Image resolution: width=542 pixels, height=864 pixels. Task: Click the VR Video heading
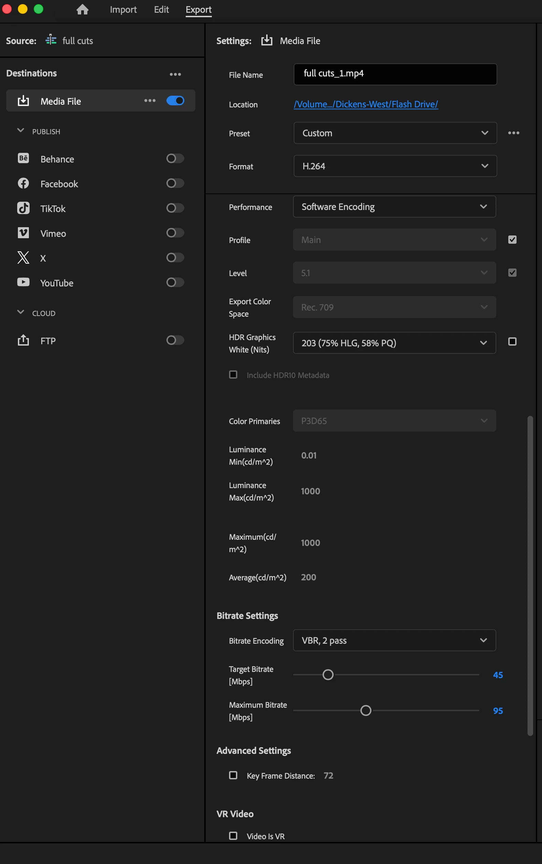pyautogui.click(x=235, y=814)
